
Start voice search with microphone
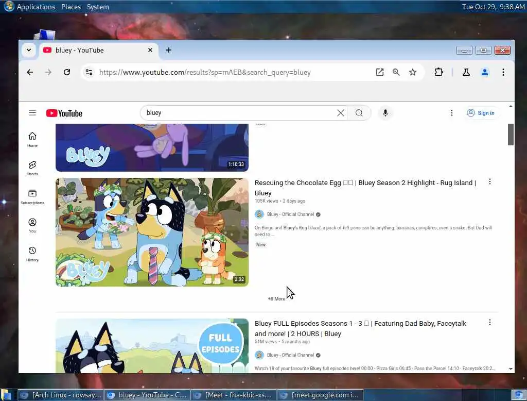coord(385,113)
